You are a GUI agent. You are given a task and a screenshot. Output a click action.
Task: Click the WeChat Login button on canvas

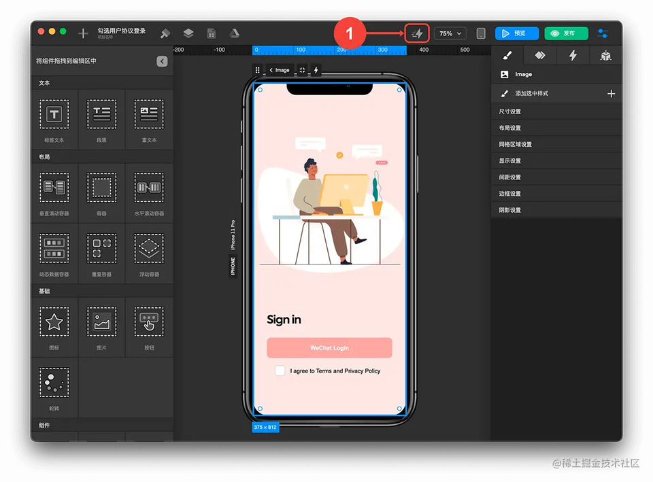[329, 347]
